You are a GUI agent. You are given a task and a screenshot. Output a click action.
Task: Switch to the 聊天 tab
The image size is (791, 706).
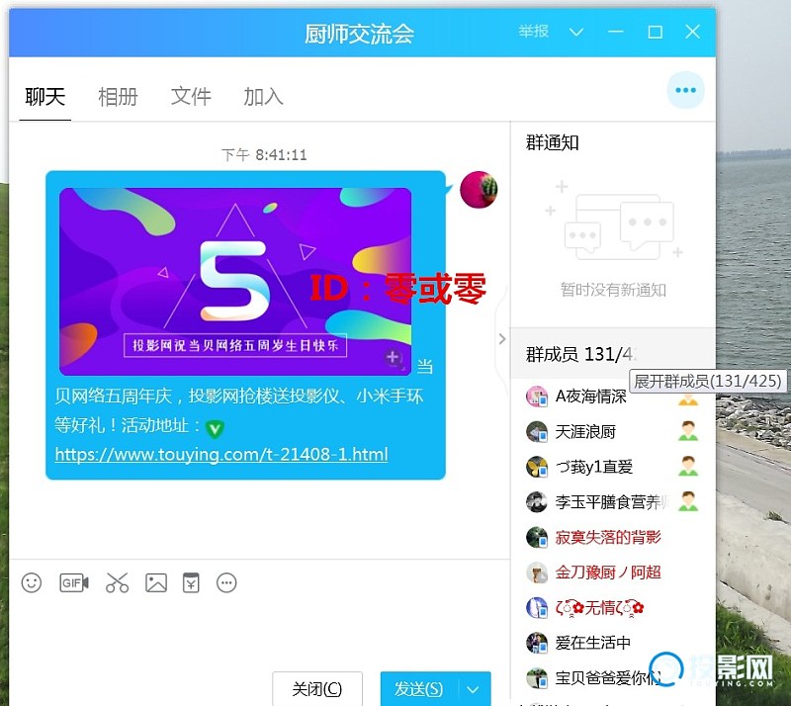[x=44, y=96]
